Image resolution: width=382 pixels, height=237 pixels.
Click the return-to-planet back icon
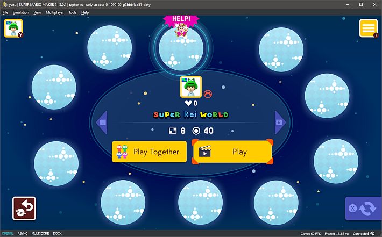coord(24,209)
